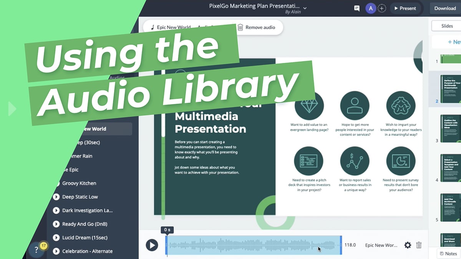Select the brain icon on the slide
461x259 pixels.
pyautogui.click(x=401, y=106)
